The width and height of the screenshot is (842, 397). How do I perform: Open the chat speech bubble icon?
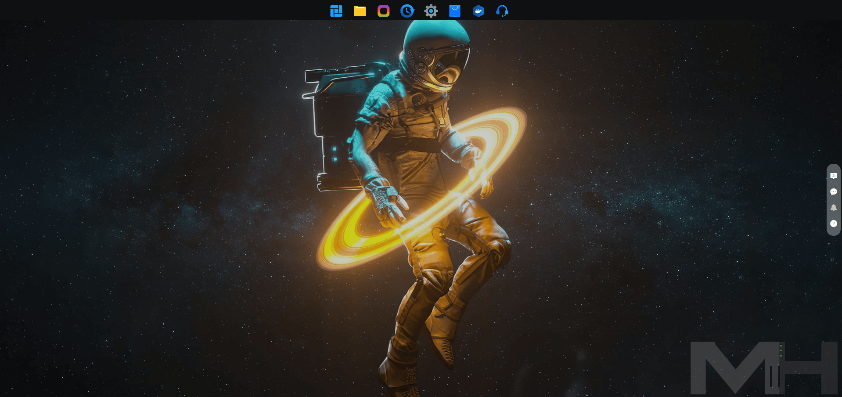tap(834, 192)
